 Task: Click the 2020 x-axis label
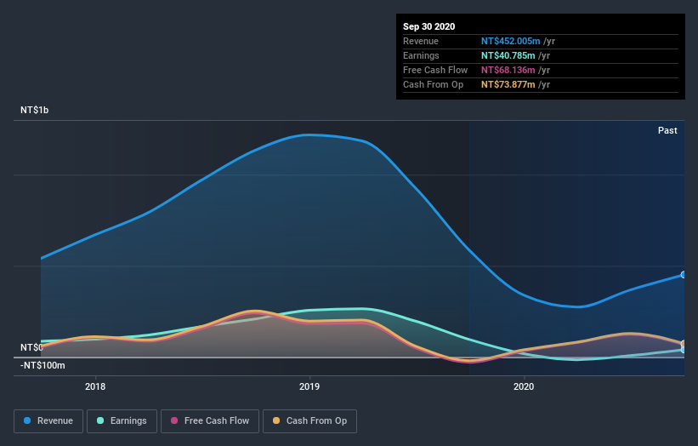(x=524, y=386)
